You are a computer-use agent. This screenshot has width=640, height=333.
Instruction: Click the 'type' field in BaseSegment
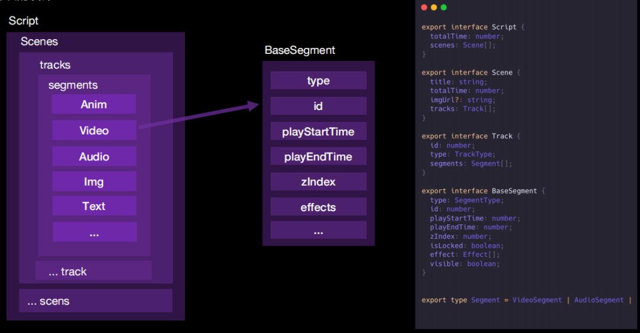[x=318, y=80]
